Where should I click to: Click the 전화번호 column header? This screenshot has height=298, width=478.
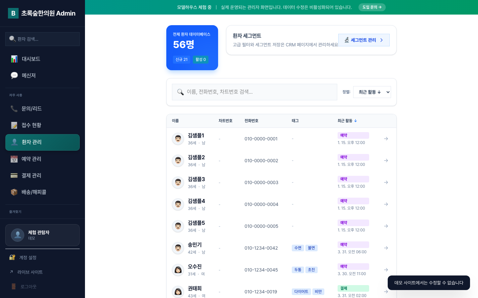click(251, 121)
